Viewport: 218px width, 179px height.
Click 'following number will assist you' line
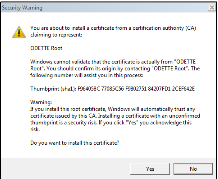pyautogui.click(x=87, y=75)
